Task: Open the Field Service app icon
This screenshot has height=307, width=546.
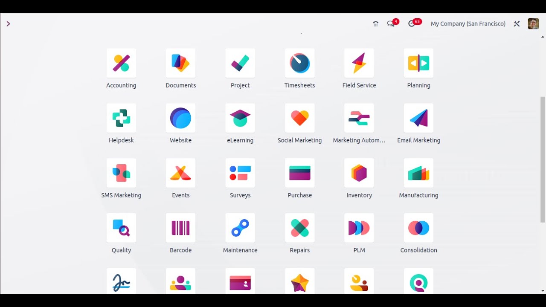Action: [x=359, y=63]
